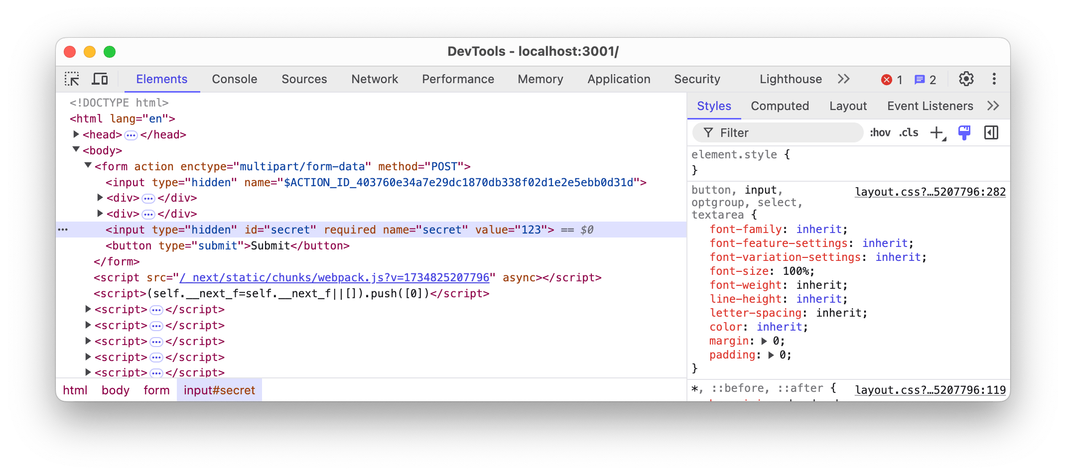Show more main tabs chevron
This screenshot has width=1066, height=475.
843,79
